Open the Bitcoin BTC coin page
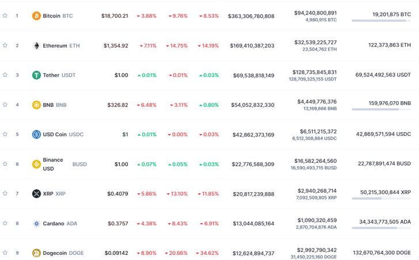The image size is (419, 260). point(51,16)
